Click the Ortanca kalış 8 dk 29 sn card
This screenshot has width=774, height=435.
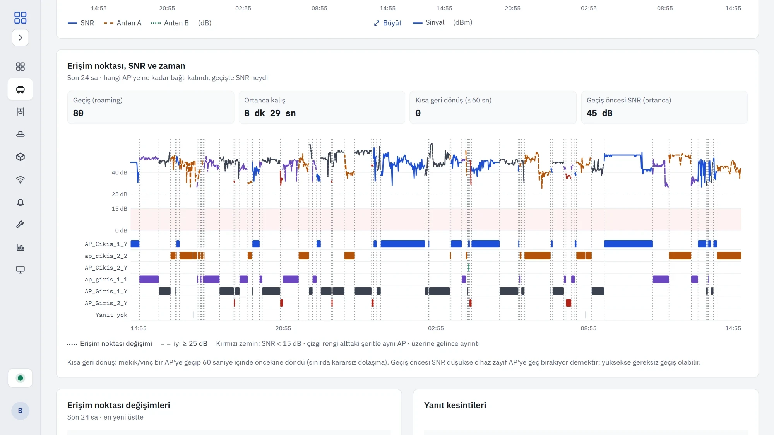[x=322, y=107]
